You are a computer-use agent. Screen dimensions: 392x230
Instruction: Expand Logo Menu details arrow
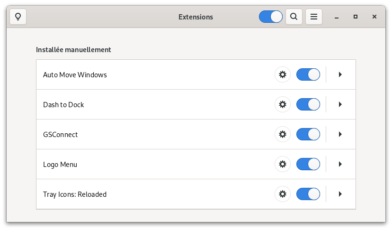click(340, 164)
